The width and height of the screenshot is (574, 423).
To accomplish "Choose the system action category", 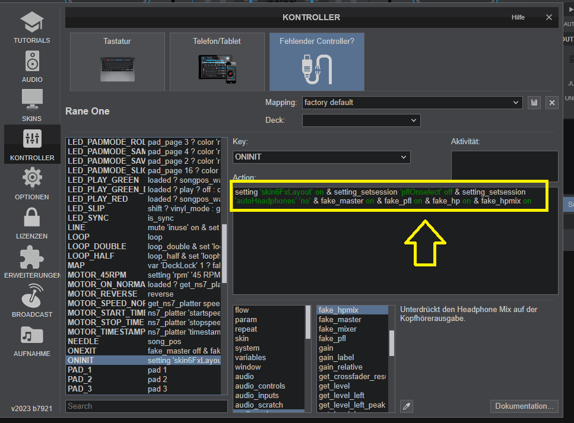I will tap(269, 348).
